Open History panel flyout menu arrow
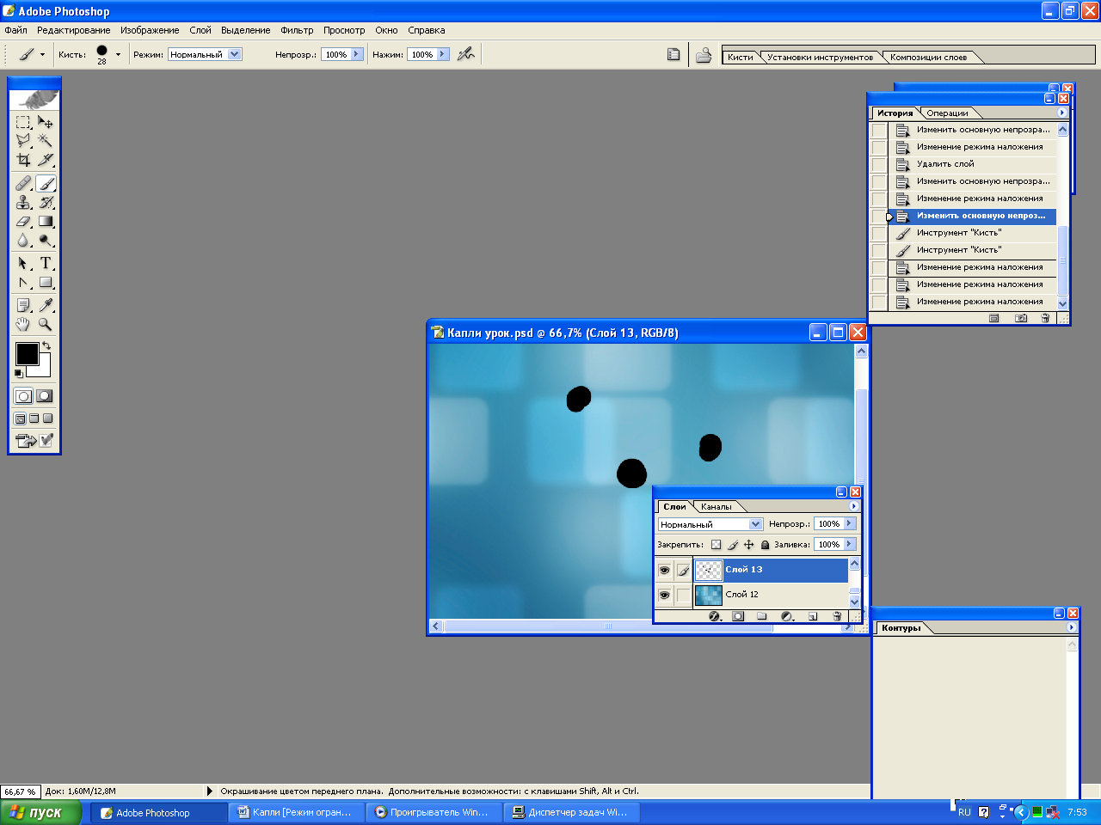This screenshot has width=1101, height=825. coord(1061,113)
